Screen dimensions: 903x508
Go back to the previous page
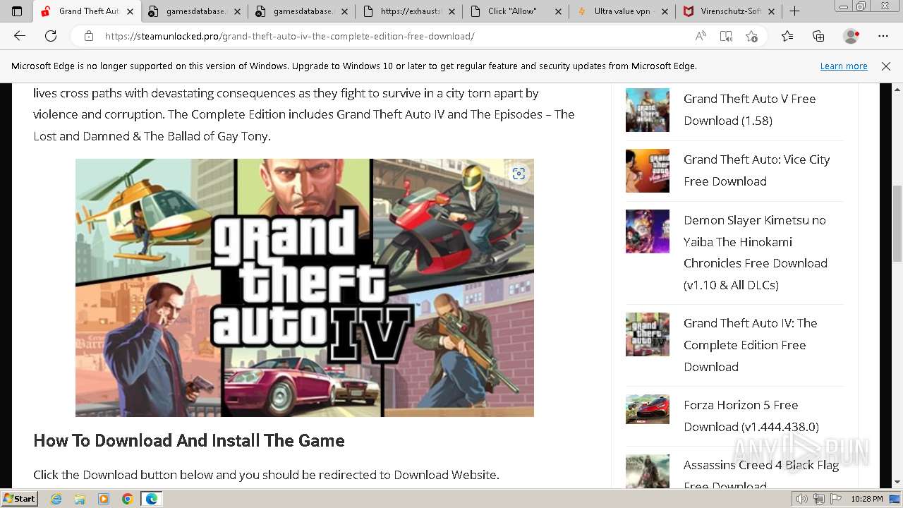[x=20, y=36]
